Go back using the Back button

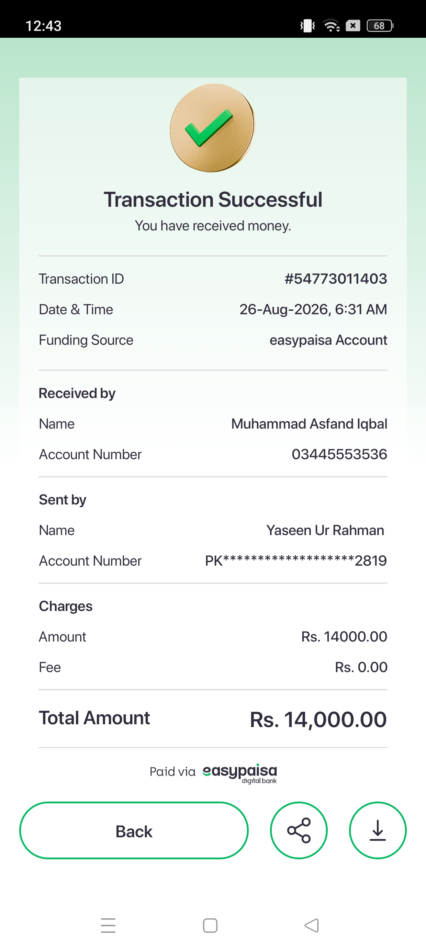pyautogui.click(x=134, y=830)
